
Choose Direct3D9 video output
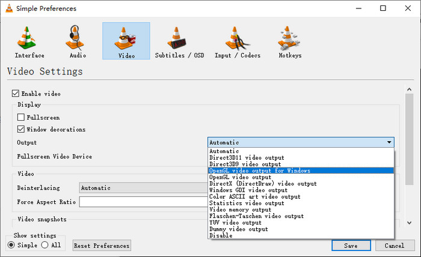(301, 164)
